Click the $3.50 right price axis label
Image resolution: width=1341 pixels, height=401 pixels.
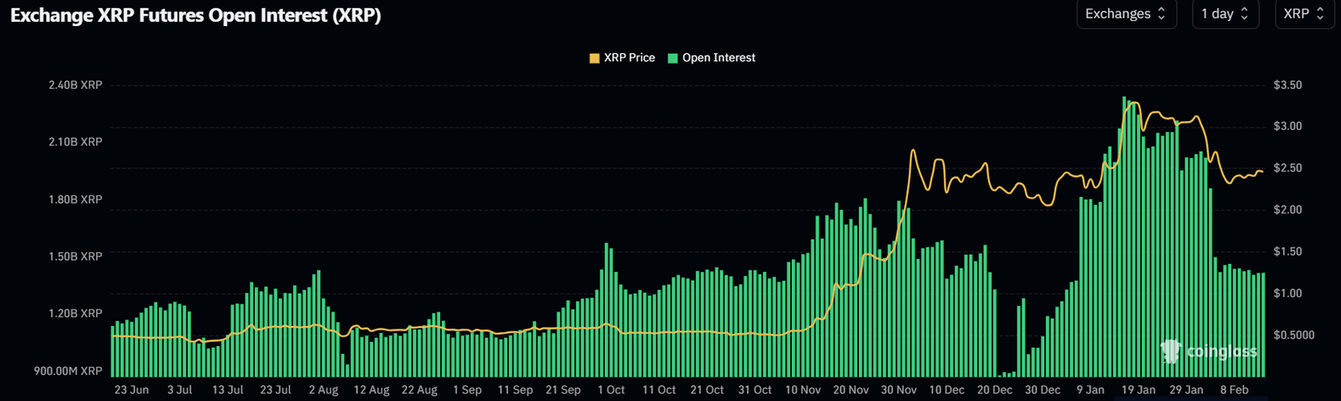coord(1288,85)
